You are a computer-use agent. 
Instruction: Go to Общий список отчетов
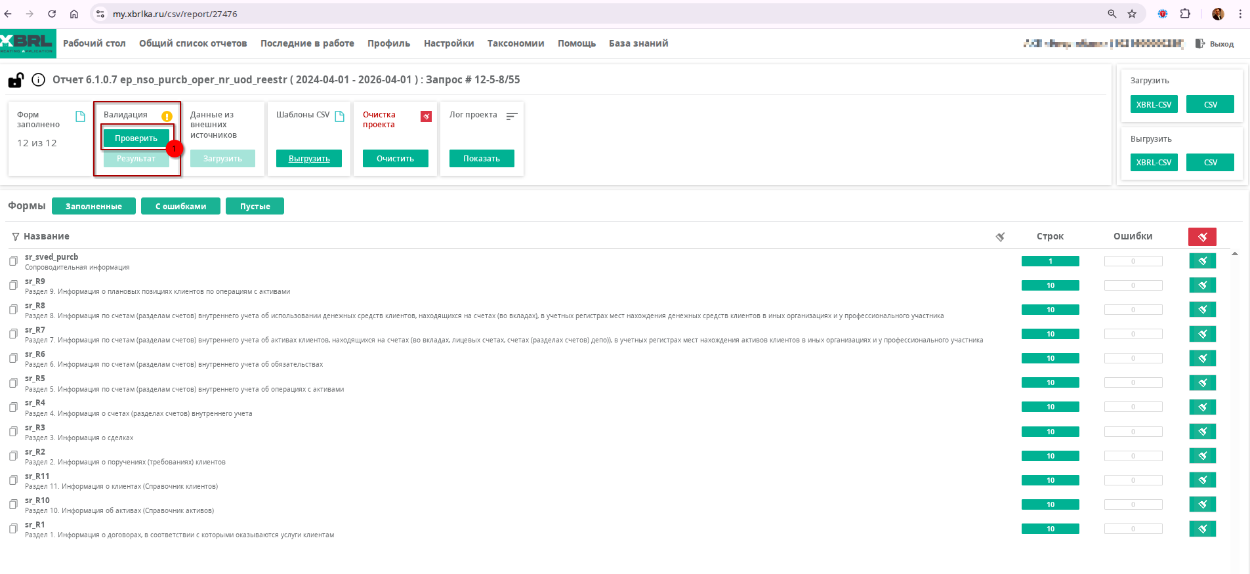tap(193, 43)
